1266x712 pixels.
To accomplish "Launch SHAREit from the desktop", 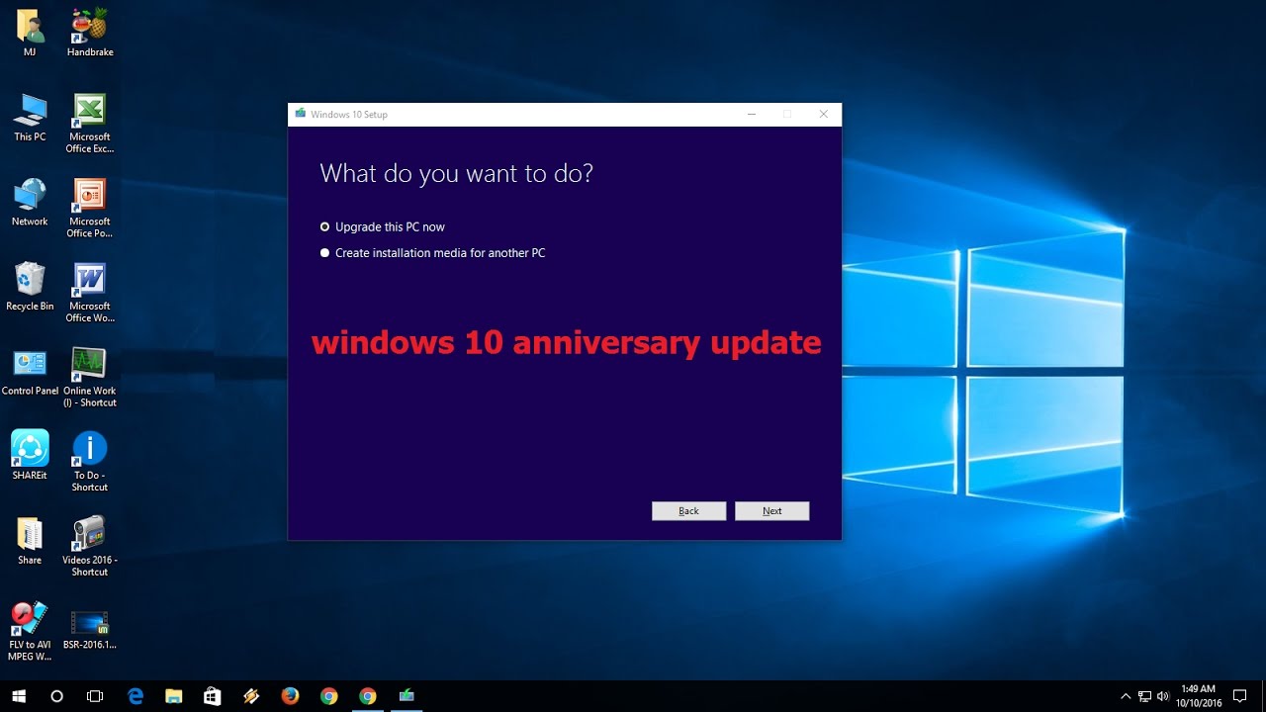I will (30, 456).
